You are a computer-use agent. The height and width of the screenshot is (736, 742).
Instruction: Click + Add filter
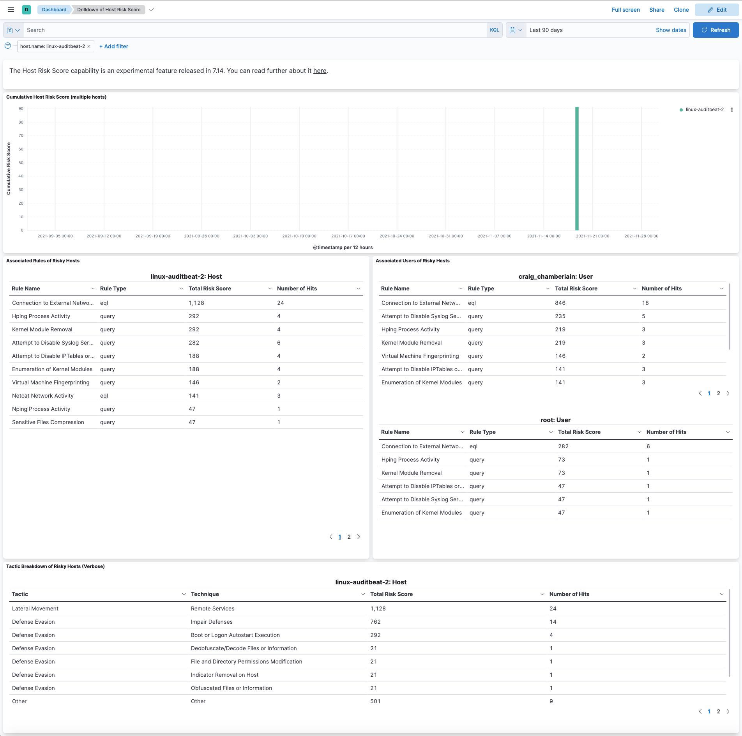[x=113, y=46]
